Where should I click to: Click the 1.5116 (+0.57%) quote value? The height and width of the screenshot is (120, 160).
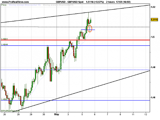pyautogui.click(x=95, y=2)
